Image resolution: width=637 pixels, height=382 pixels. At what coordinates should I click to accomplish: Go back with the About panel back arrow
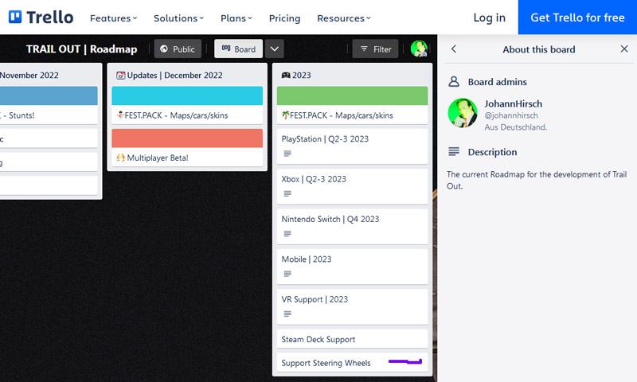454,49
